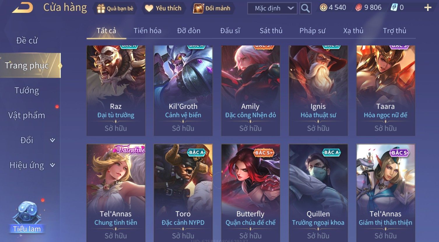Click the gold coin currency icon
Image resolution: width=439 pixels, height=242 pixels.
[323, 8]
